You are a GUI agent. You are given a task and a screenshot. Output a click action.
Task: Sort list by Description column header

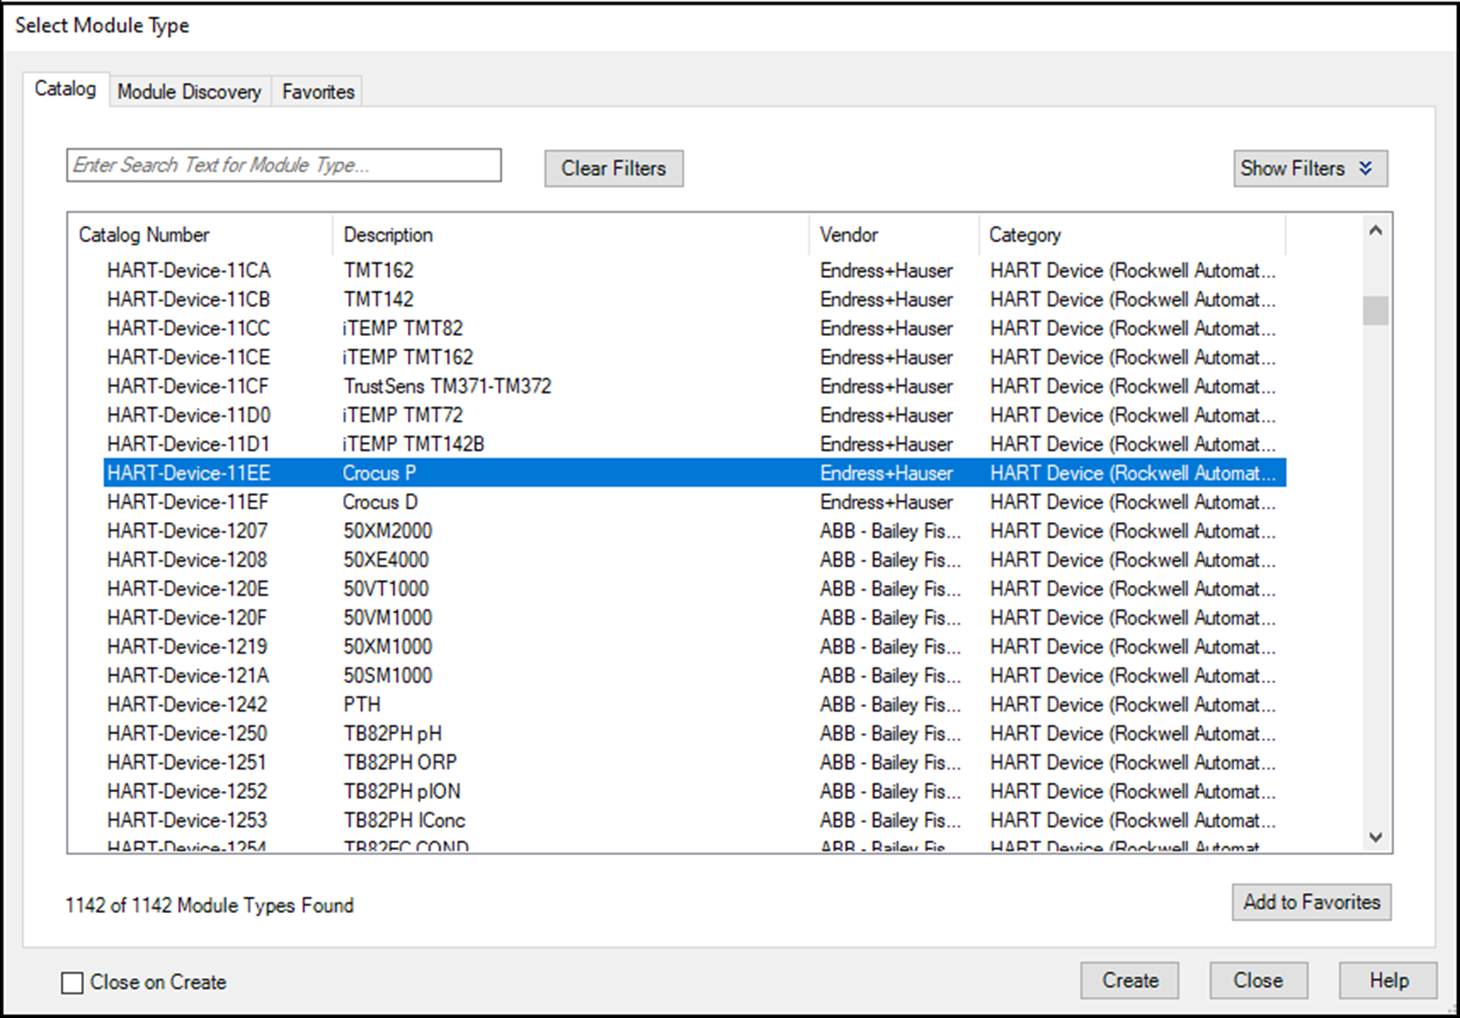pyautogui.click(x=571, y=235)
